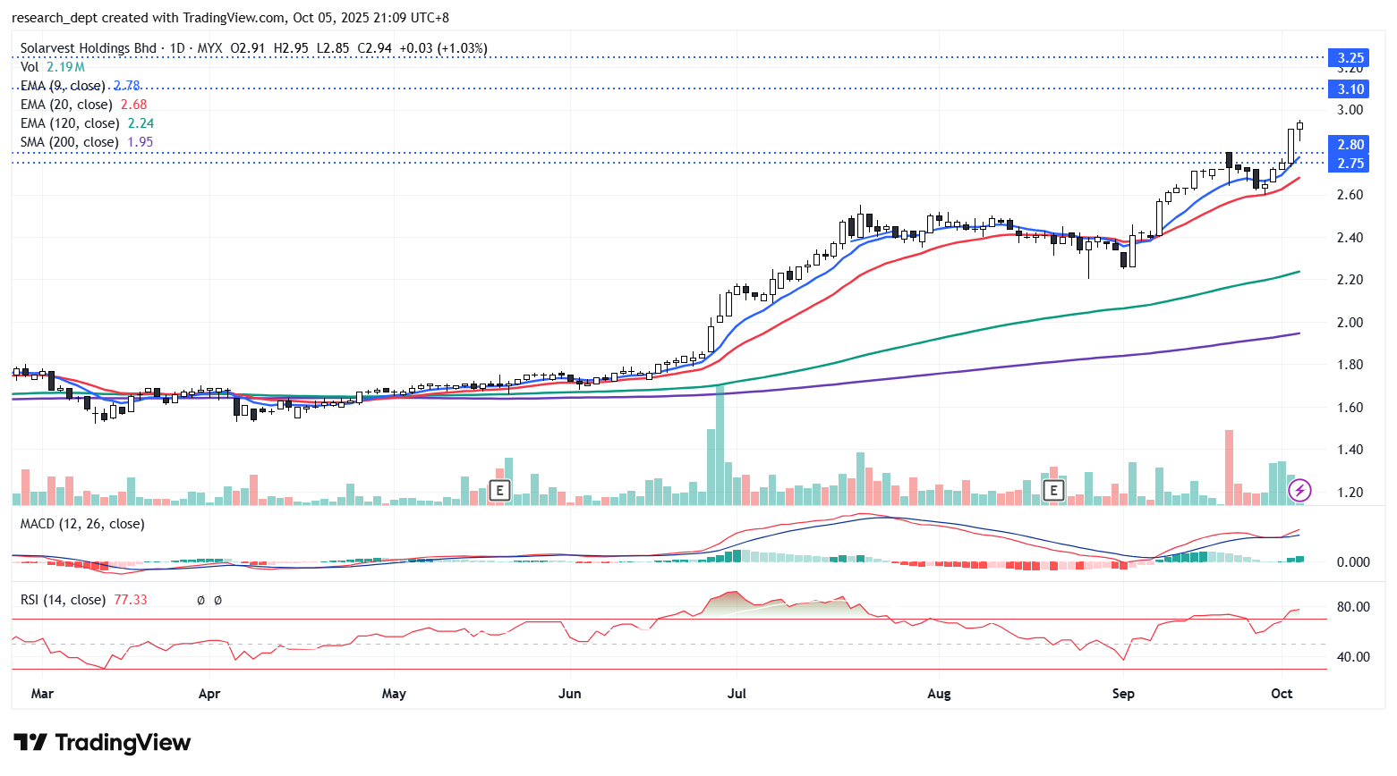Open the earnings marker E near June
This screenshot has width=1397, height=776.
pos(499,490)
